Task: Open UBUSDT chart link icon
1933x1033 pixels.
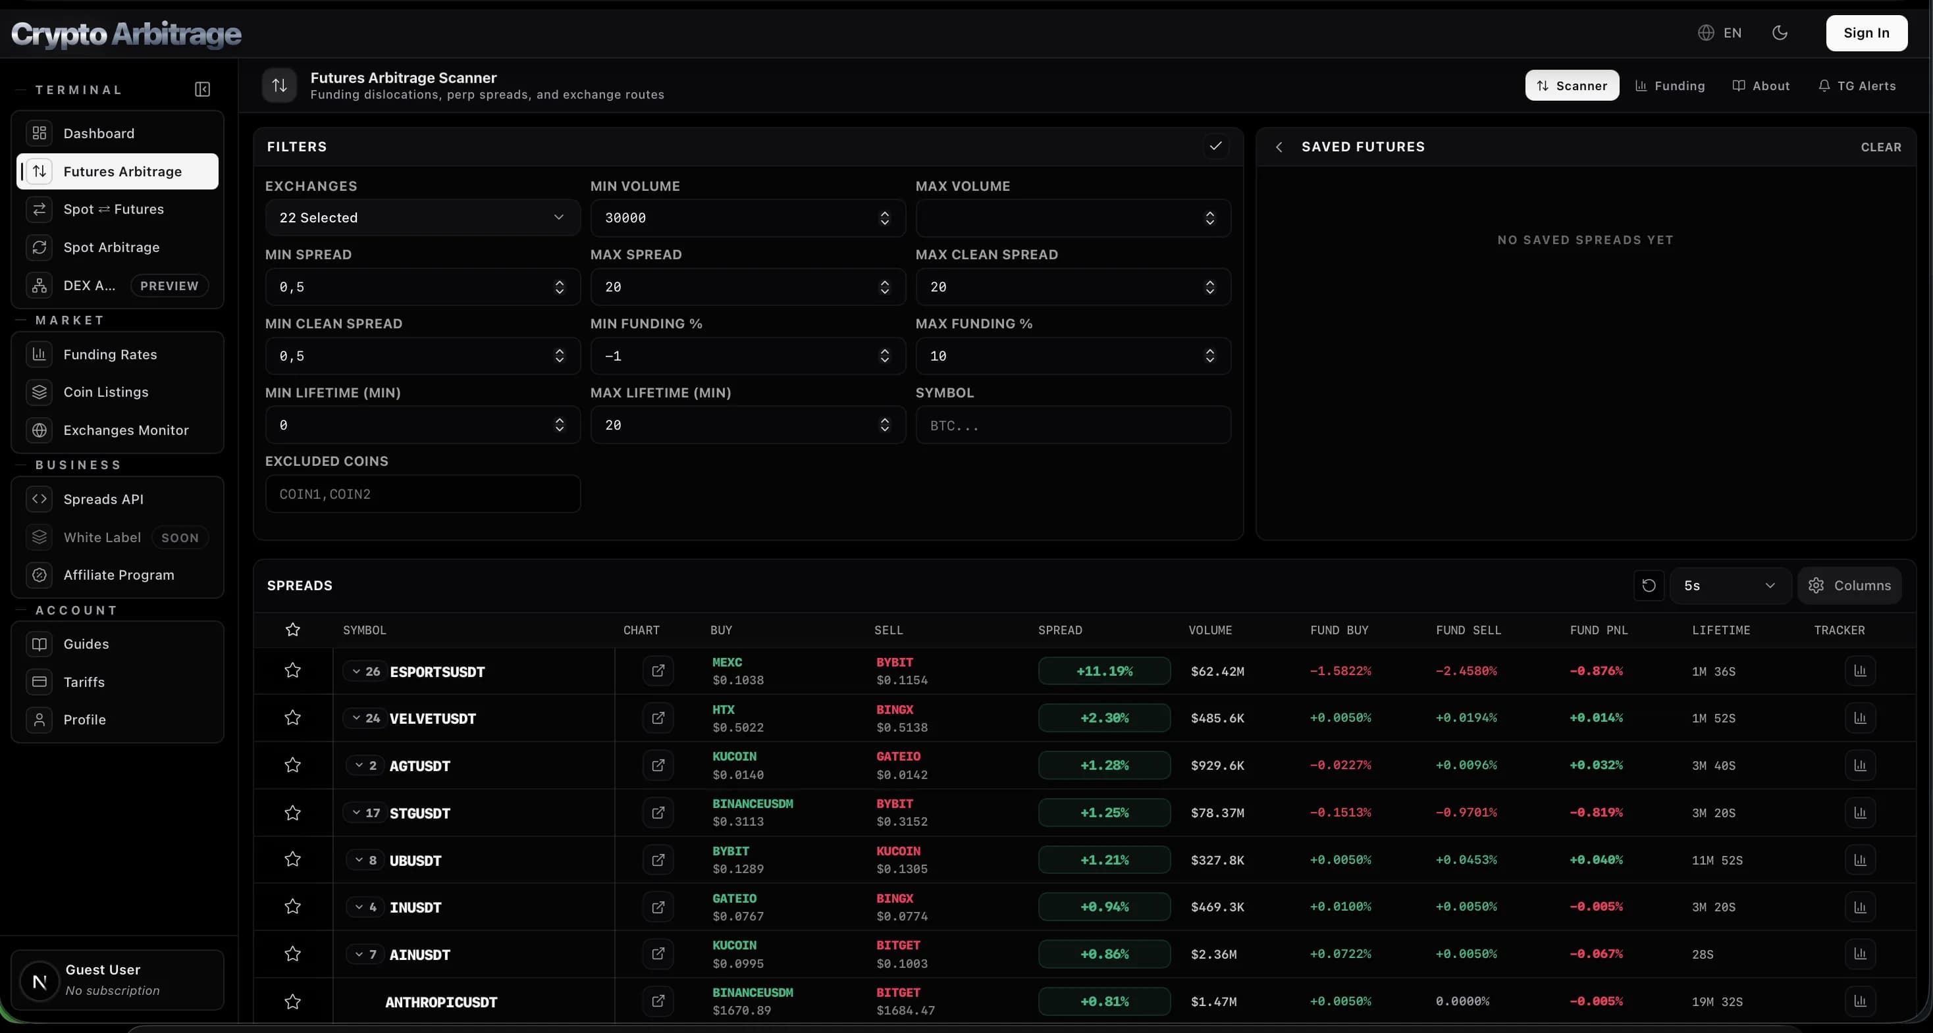Action: (x=658, y=860)
